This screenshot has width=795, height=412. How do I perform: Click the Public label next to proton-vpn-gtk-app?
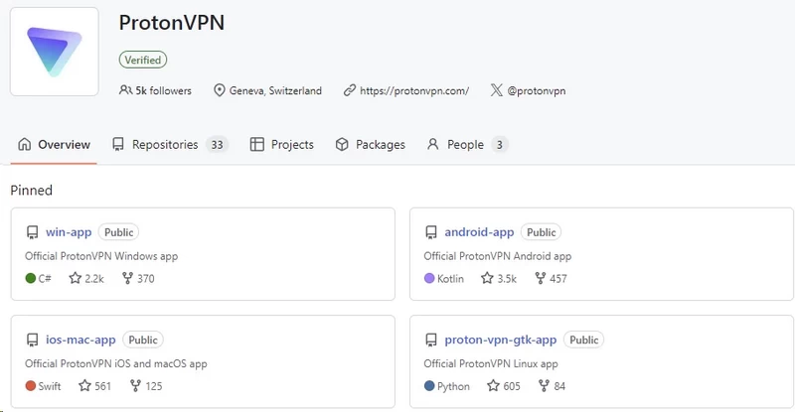(583, 340)
